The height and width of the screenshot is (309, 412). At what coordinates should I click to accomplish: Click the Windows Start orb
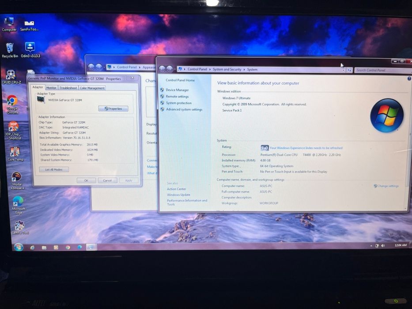tap(19, 247)
